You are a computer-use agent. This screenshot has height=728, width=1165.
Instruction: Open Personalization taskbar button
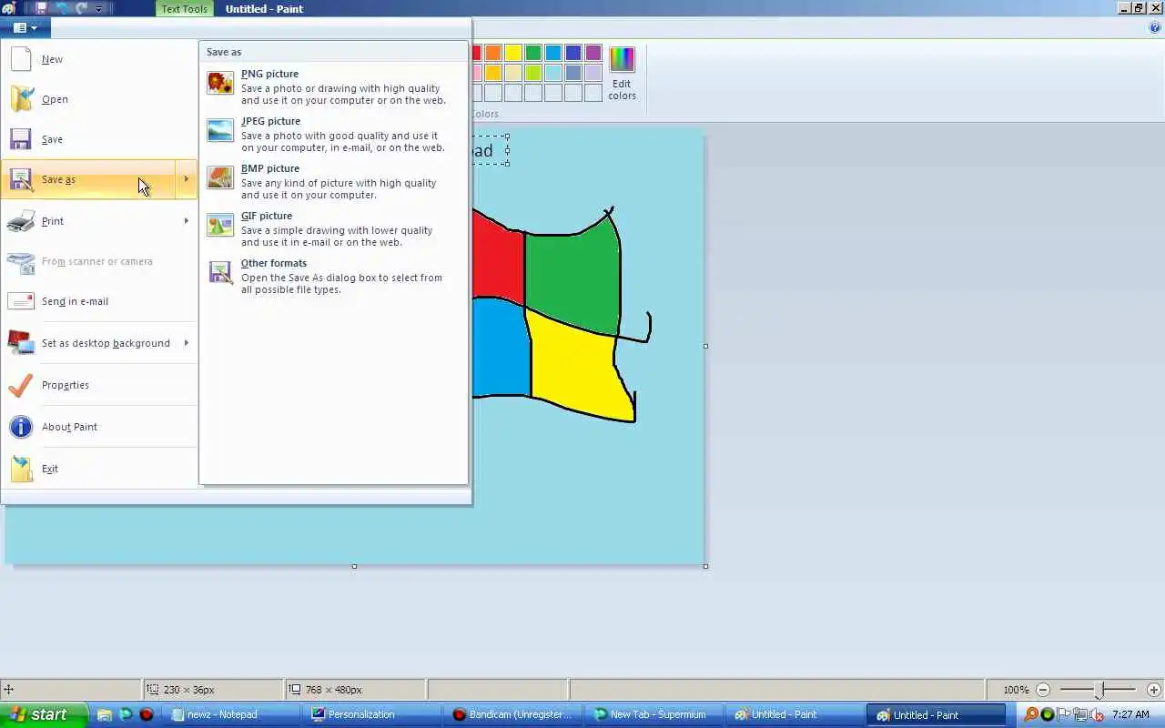point(372,714)
